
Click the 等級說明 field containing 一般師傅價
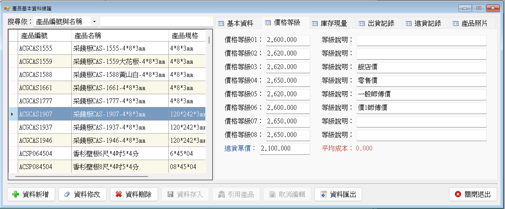point(421,94)
